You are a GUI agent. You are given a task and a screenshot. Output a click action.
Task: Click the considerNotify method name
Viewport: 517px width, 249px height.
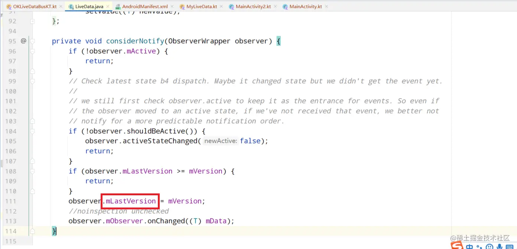[135, 41]
